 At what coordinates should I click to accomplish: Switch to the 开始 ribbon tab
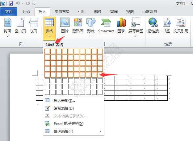pos(26,12)
